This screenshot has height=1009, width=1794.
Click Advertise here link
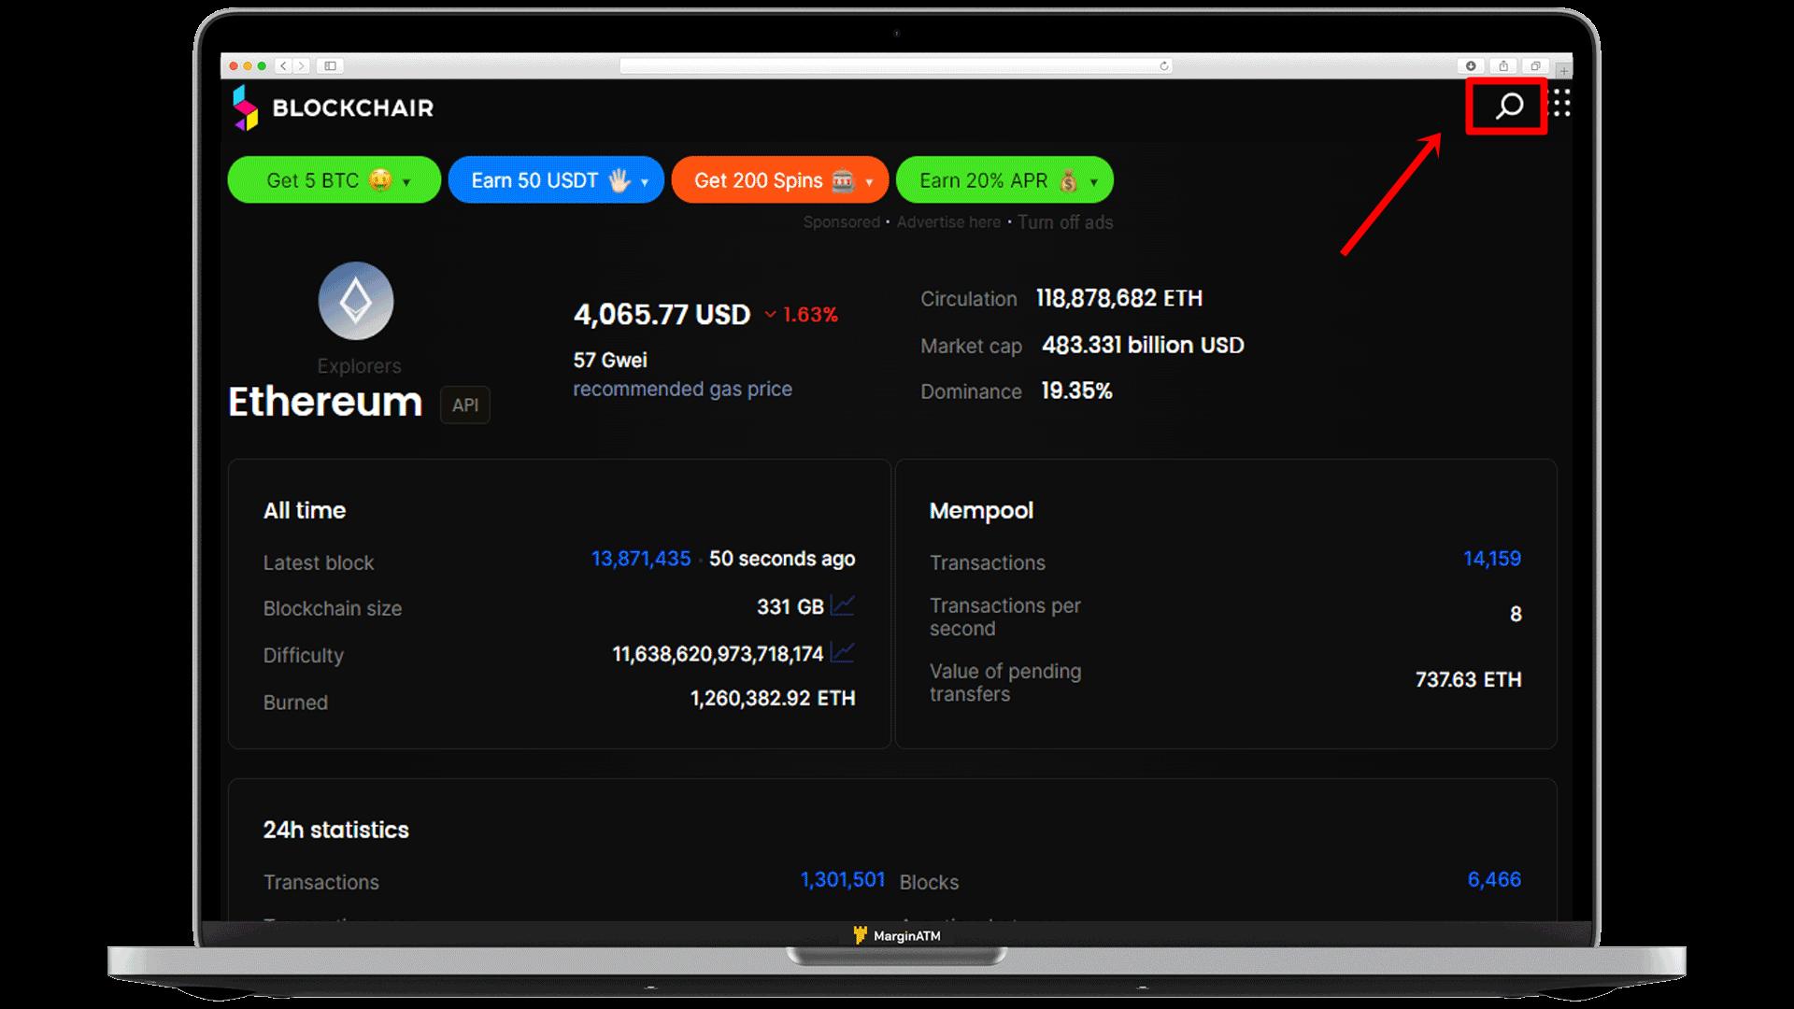(x=948, y=222)
